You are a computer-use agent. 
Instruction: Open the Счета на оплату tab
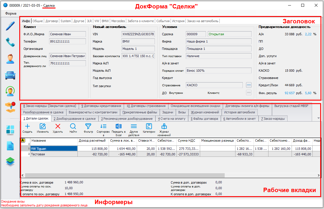click(x=171, y=119)
